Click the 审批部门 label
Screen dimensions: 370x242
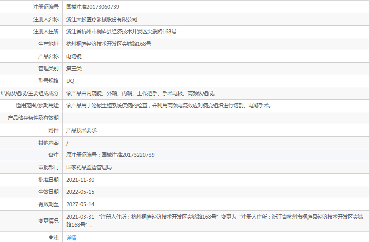coord(48,167)
